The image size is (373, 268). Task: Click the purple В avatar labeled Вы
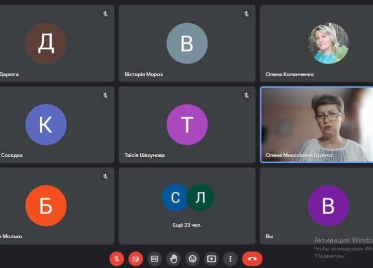pyautogui.click(x=328, y=206)
